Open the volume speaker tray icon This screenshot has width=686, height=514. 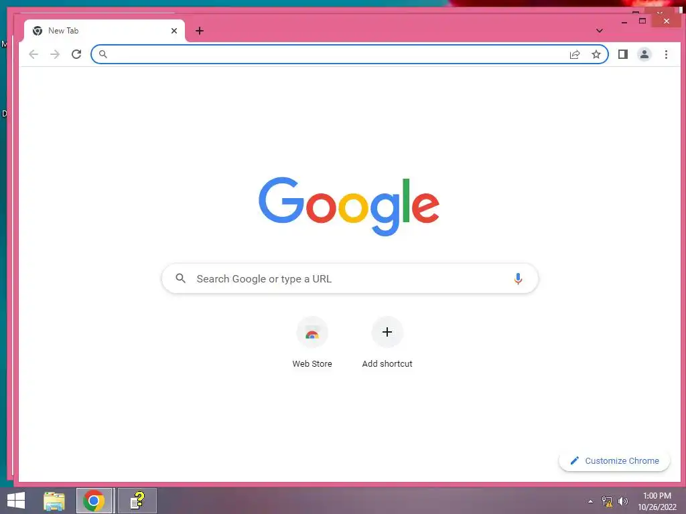[x=622, y=501]
